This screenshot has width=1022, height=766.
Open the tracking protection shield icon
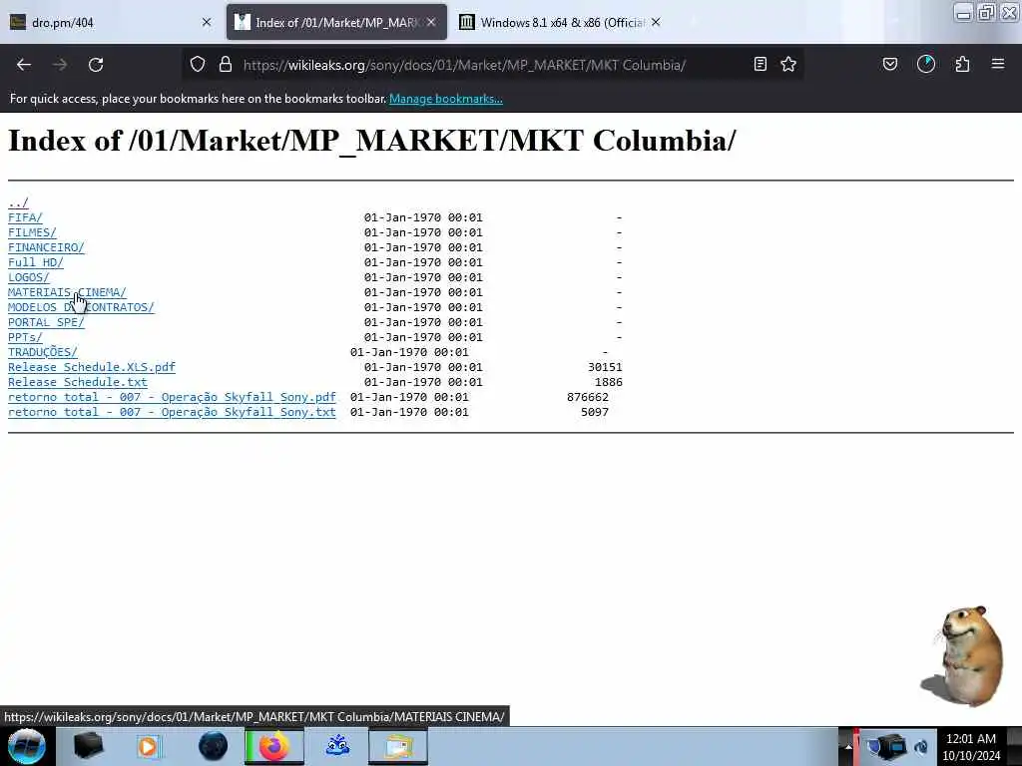click(198, 65)
